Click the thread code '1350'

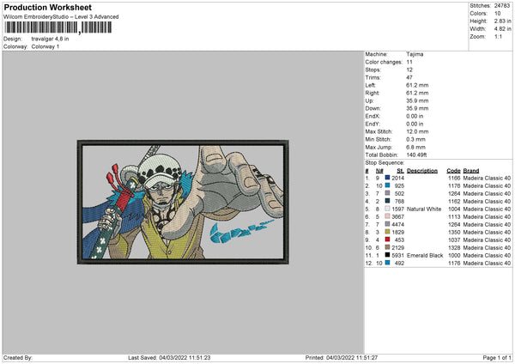click(x=454, y=232)
